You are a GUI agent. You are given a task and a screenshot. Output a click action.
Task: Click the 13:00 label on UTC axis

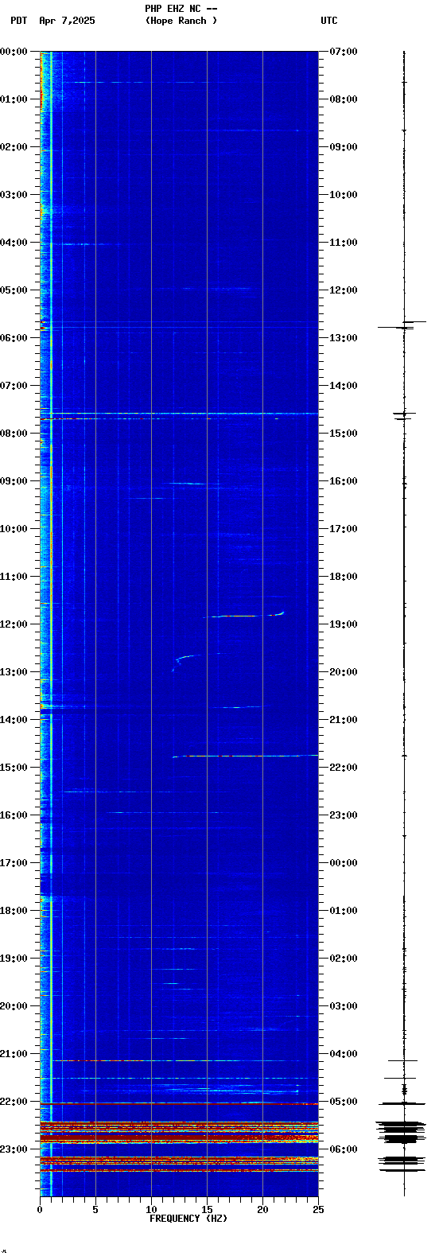pos(344,338)
